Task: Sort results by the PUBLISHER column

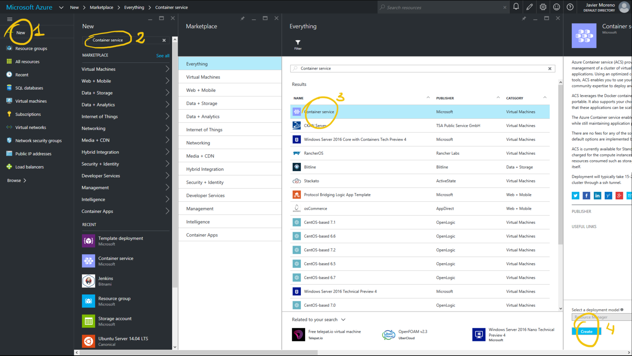Action: (445, 98)
